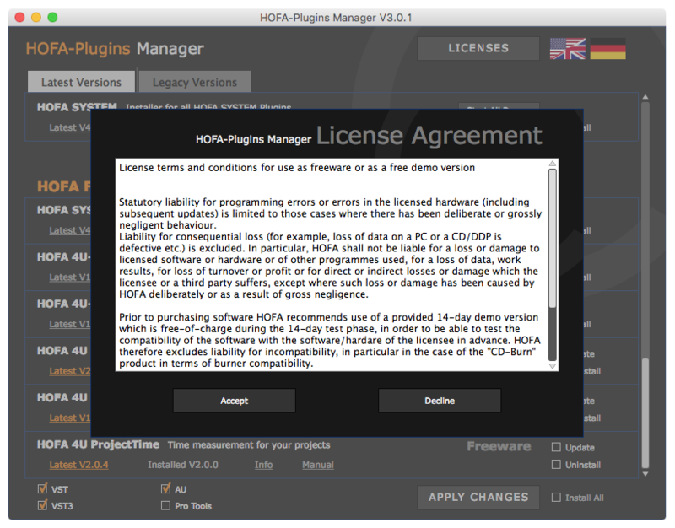Accept the license agreement
This screenshot has height=528, width=675.
pyautogui.click(x=235, y=401)
